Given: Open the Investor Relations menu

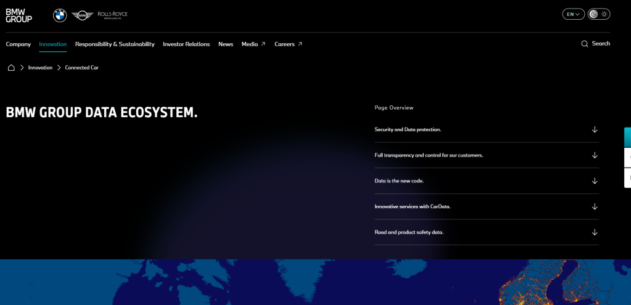Looking at the screenshot, I should click(x=186, y=44).
